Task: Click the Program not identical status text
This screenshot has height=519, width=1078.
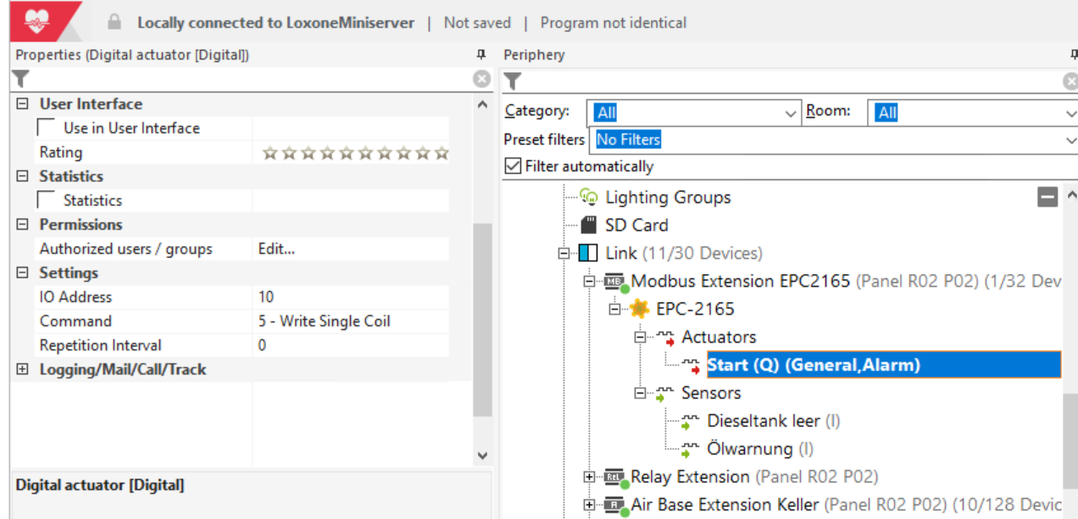Action: [614, 23]
